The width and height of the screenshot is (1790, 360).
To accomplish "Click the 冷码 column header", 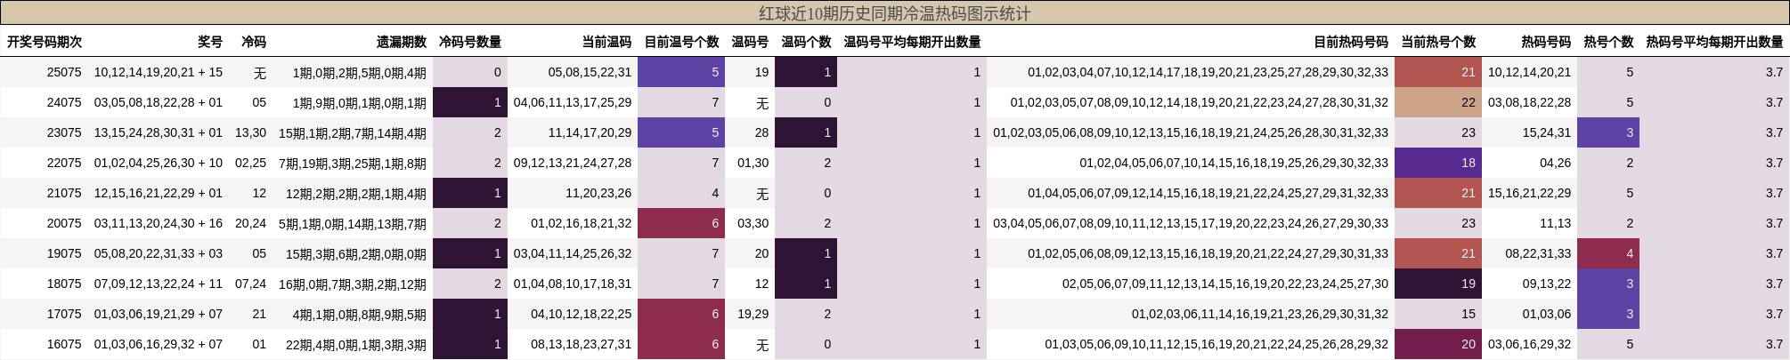I will pyautogui.click(x=254, y=42).
